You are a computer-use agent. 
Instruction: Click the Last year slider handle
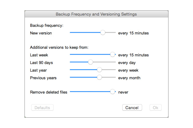(x=99, y=70)
